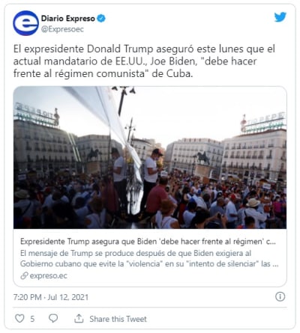The width and height of the screenshot is (300, 333).
Task: Click the article description starting El mensaje de Trump
Action: click(149, 258)
